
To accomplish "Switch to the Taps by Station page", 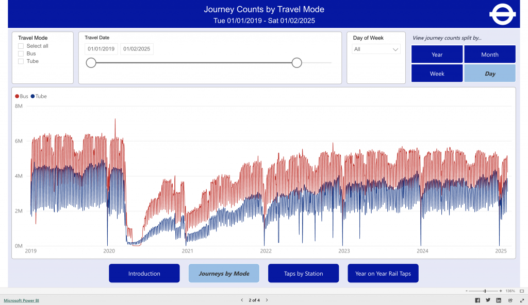I will tap(303, 273).
